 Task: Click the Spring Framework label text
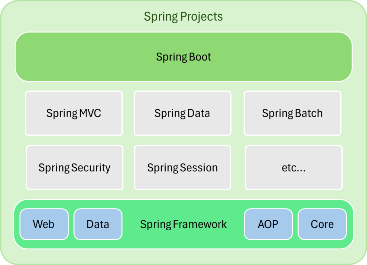pyautogui.click(x=183, y=224)
